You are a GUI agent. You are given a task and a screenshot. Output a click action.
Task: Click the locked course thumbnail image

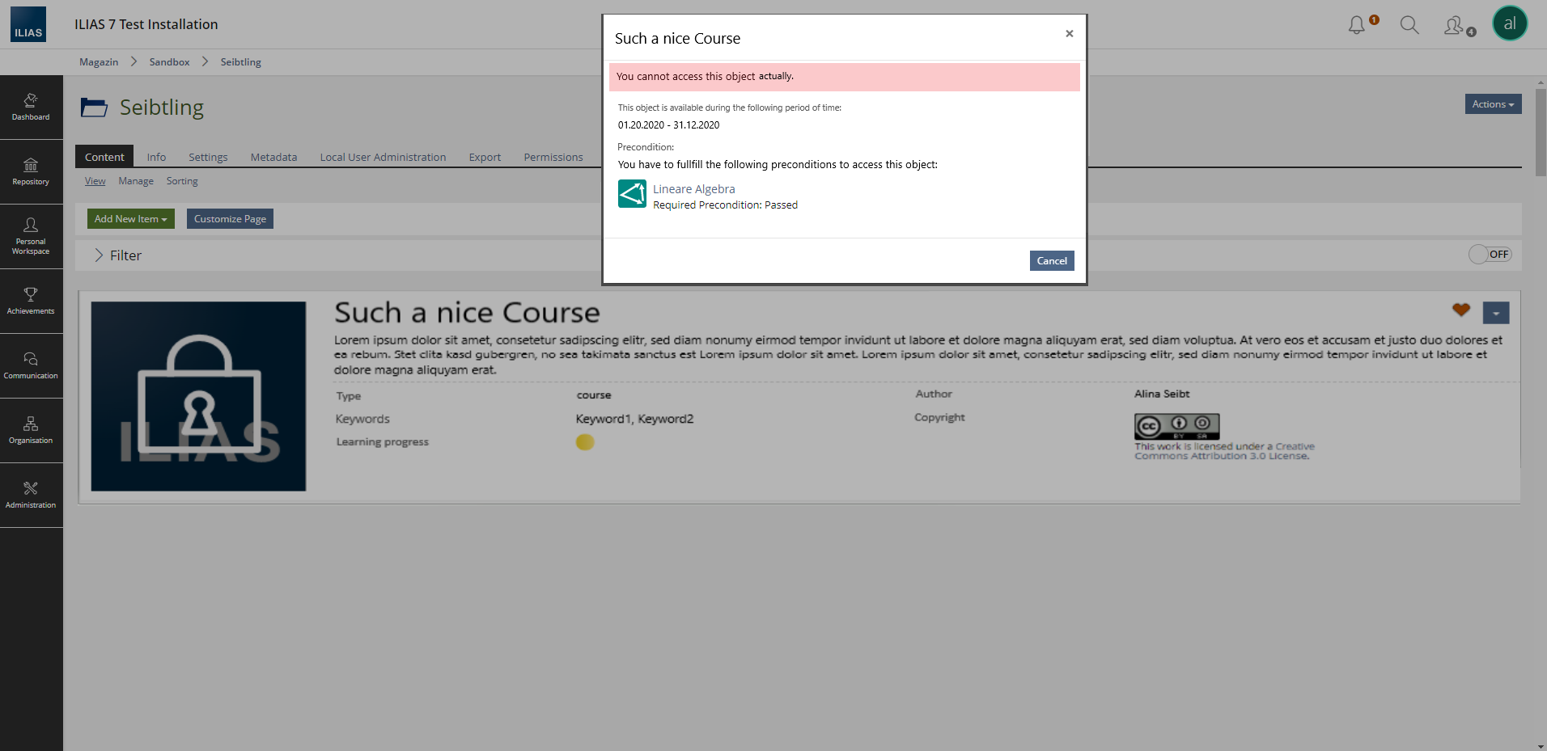198,396
